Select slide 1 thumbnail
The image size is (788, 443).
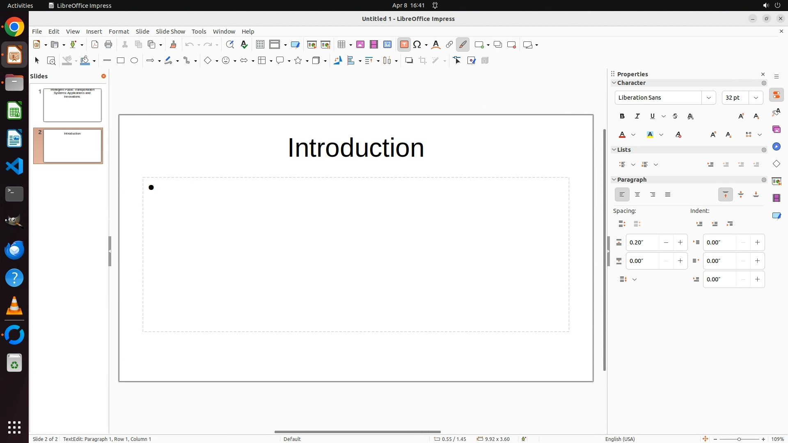click(72, 105)
